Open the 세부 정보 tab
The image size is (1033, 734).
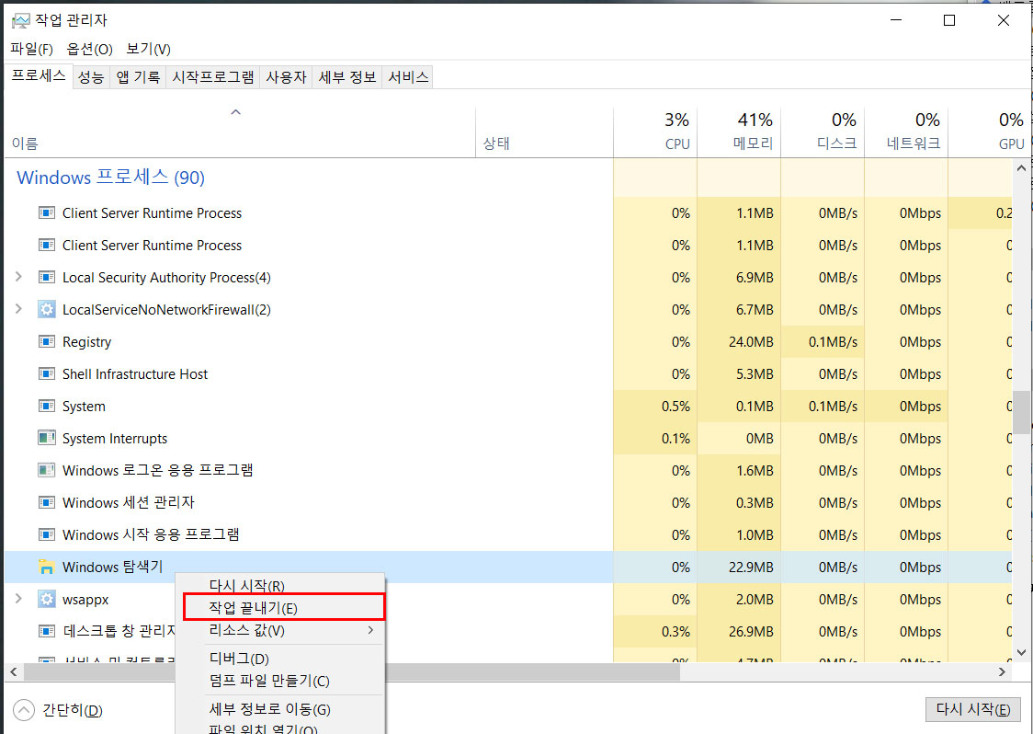[x=347, y=77]
